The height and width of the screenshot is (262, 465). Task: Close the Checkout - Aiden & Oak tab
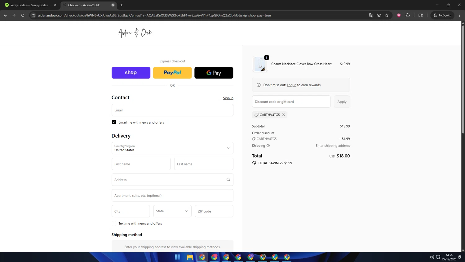tap(113, 5)
